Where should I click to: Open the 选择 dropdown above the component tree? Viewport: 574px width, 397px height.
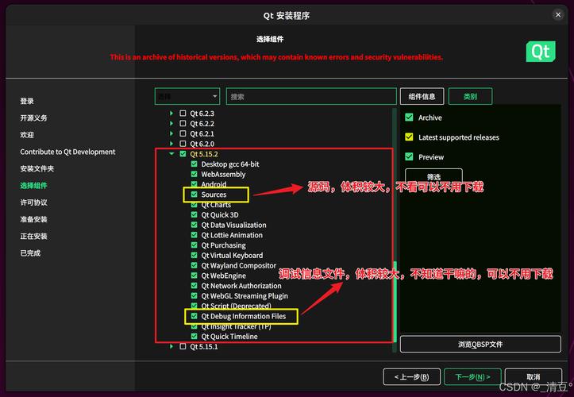click(x=187, y=97)
